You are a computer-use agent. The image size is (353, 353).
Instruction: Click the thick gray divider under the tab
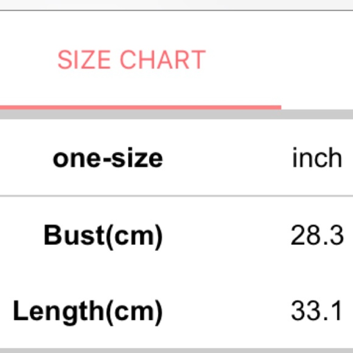coord(176,114)
